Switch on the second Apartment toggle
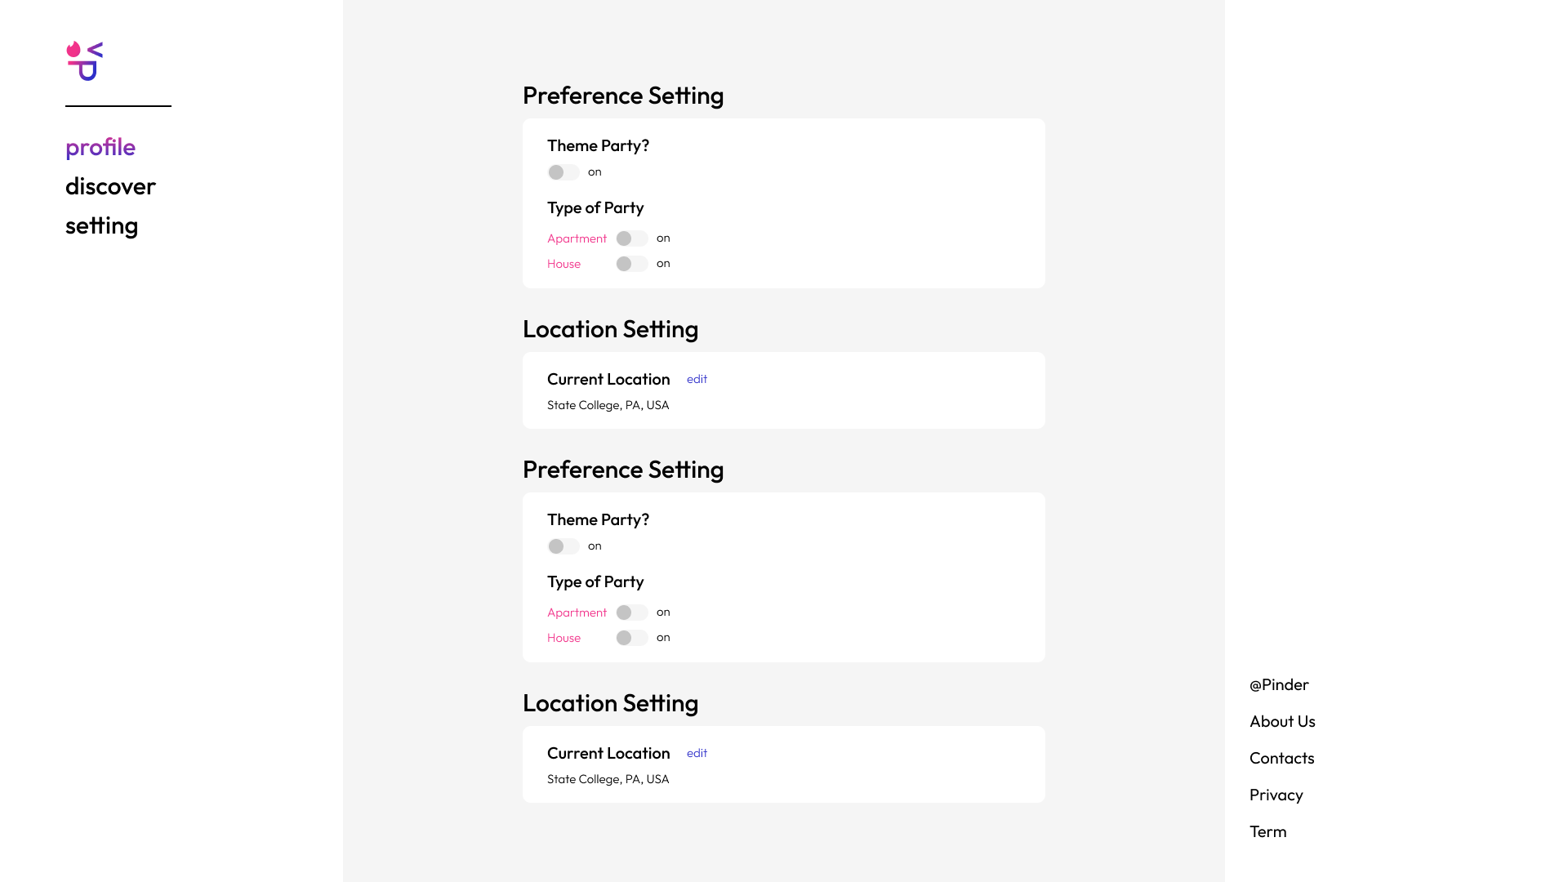The image size is (1568, 882). (632, 612)
